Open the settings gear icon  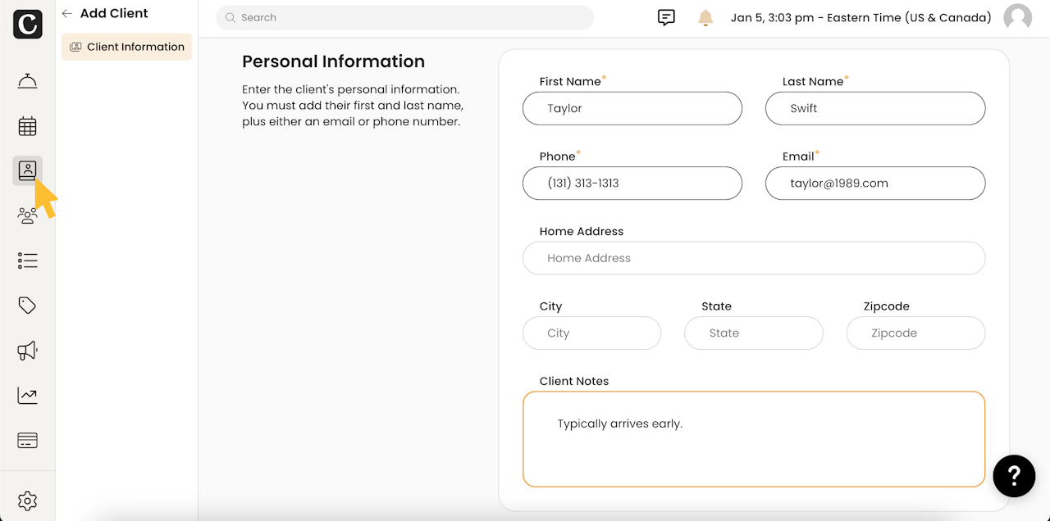[x=27, y=501]
